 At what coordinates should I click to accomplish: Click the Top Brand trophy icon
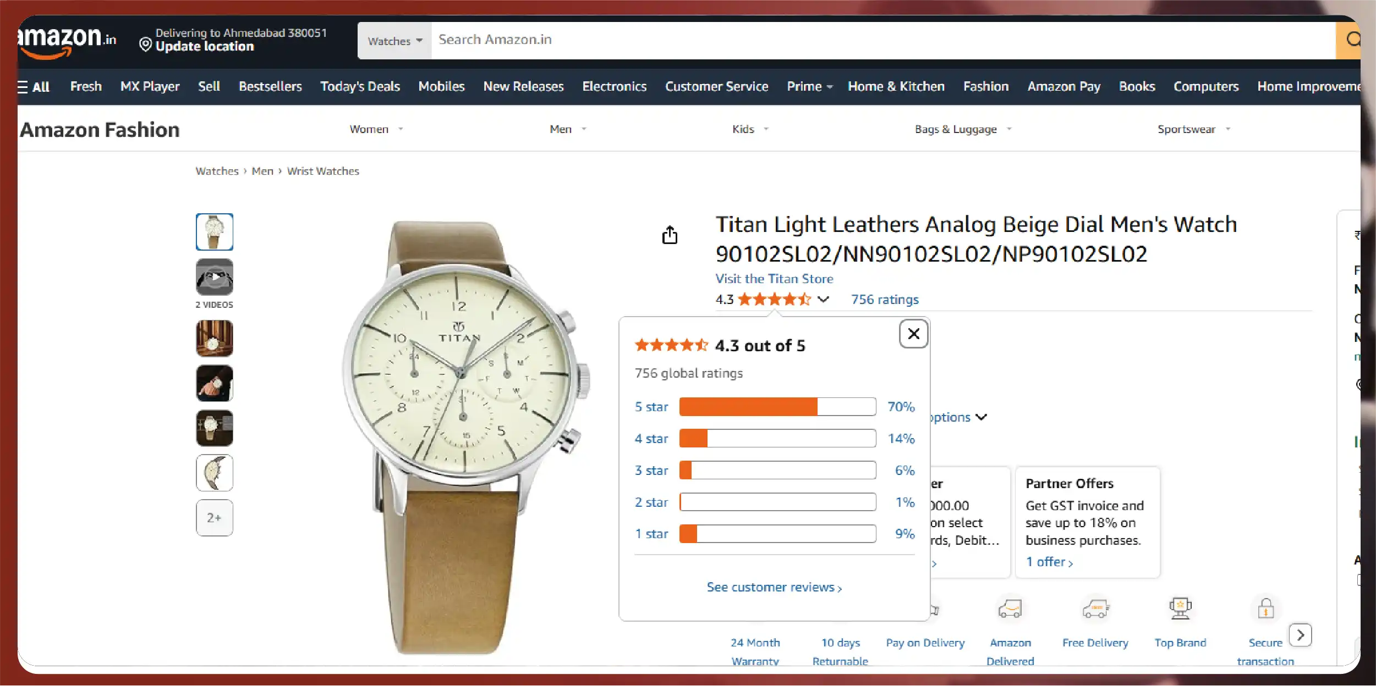1180,608
